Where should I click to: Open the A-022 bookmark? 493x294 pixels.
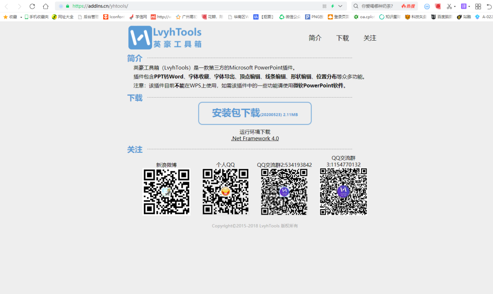pos(483,17)
